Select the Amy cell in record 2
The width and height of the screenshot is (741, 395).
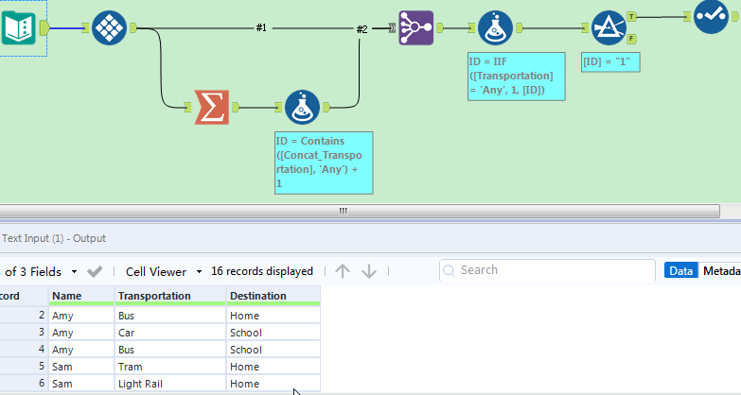[x=81, y=316]
